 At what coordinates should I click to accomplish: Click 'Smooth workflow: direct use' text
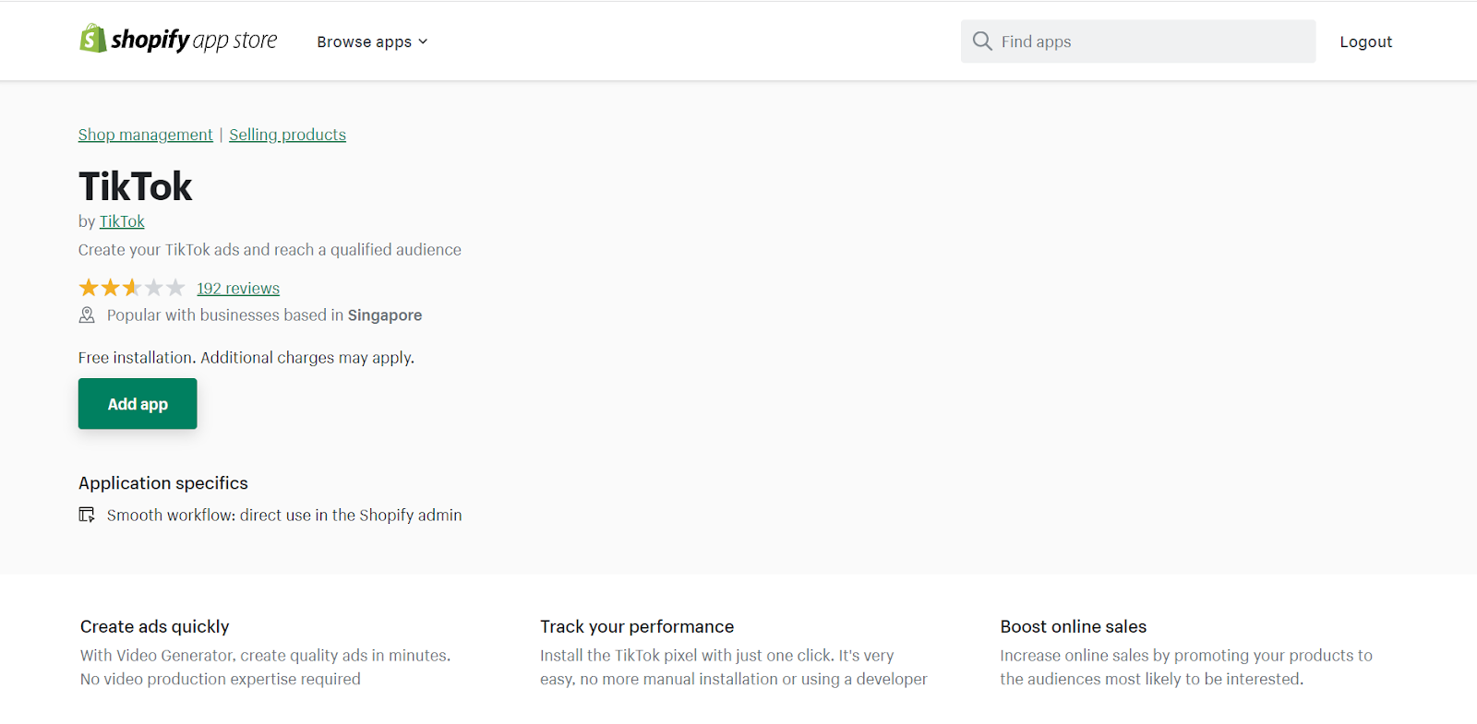click(284, 516)
